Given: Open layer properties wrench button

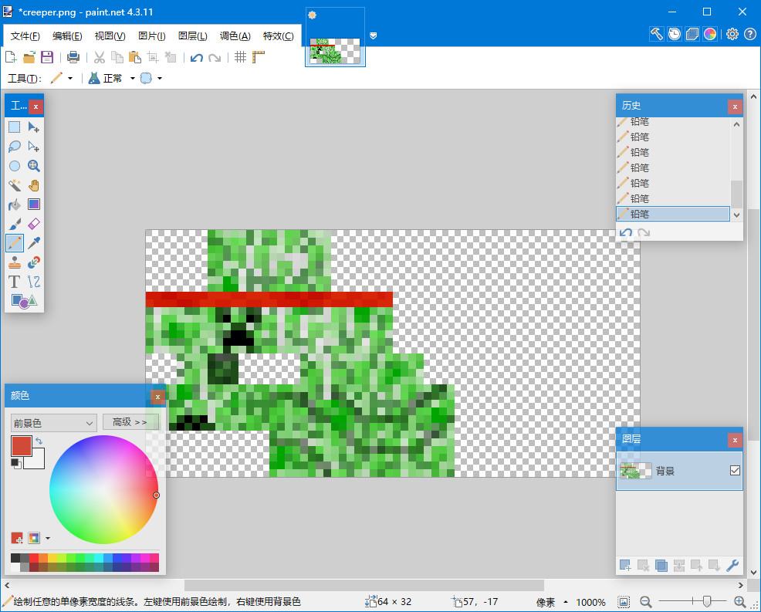Looking at the screenshot, I should click(732, 566).
